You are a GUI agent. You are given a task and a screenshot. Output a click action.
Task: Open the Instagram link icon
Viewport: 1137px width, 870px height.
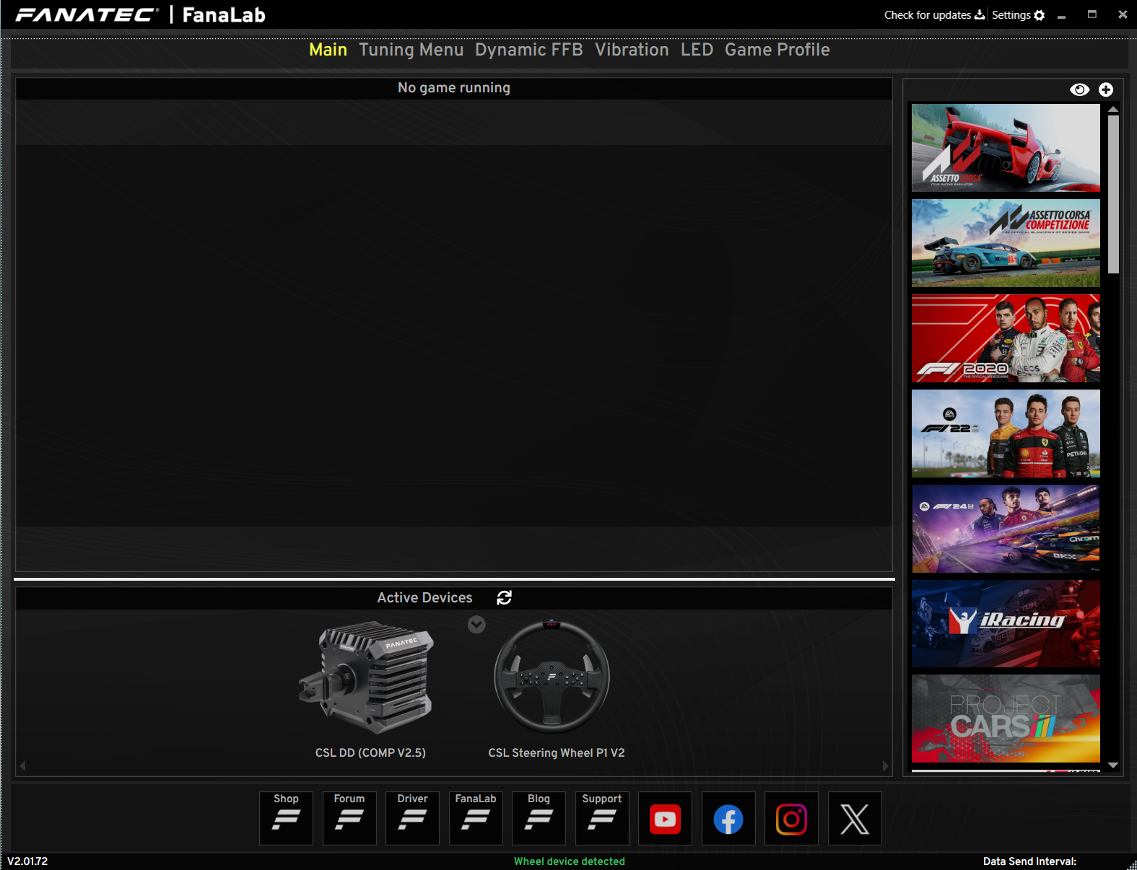coord(791,819)
